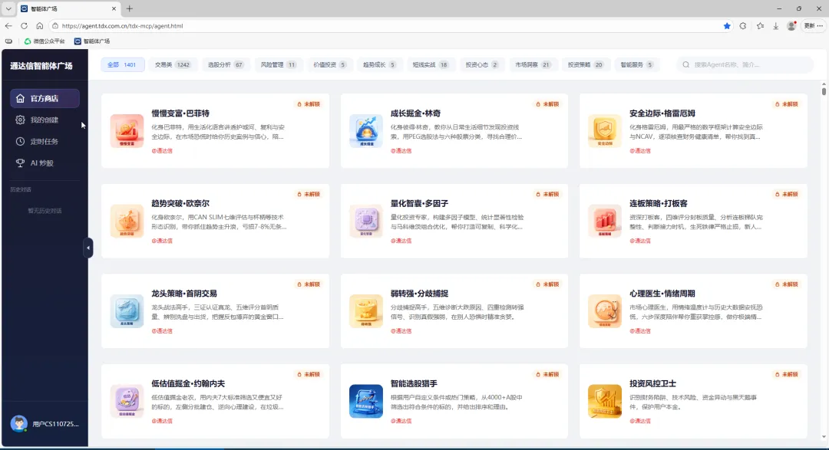The height and width of the screenshot is (450, 829).
Task: Click the 智能体广场 bookmark in bookmarks bar
Action: pos(92,41)
